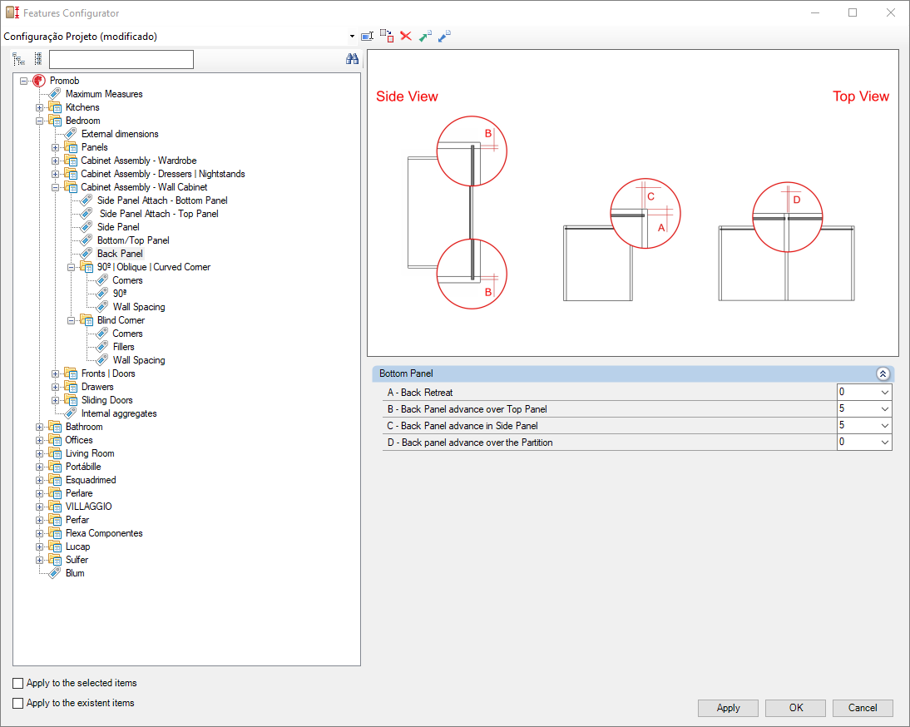Select Side Panel Attach - Bottom Panel item
The image size is (910, 727).
coord(162,200)
